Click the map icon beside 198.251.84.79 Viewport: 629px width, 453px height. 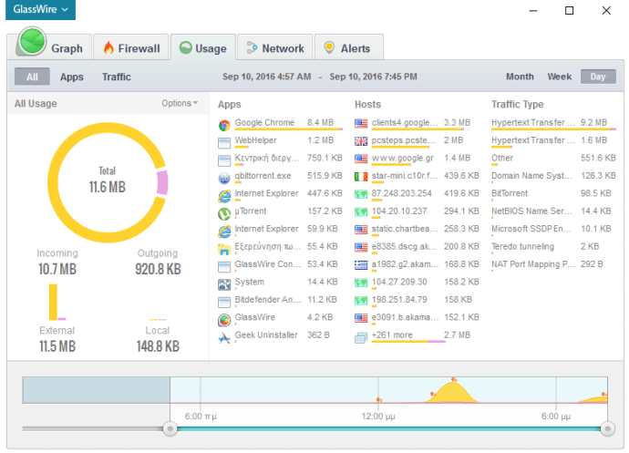(x=361, y=300)
